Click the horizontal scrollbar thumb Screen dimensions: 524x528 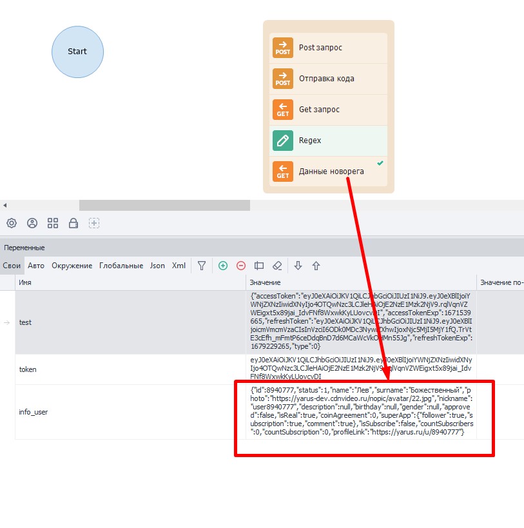coord(164,205)
